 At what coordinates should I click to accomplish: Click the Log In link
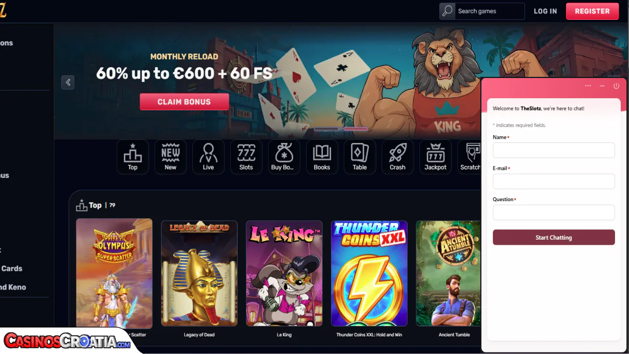coord(545,11)
